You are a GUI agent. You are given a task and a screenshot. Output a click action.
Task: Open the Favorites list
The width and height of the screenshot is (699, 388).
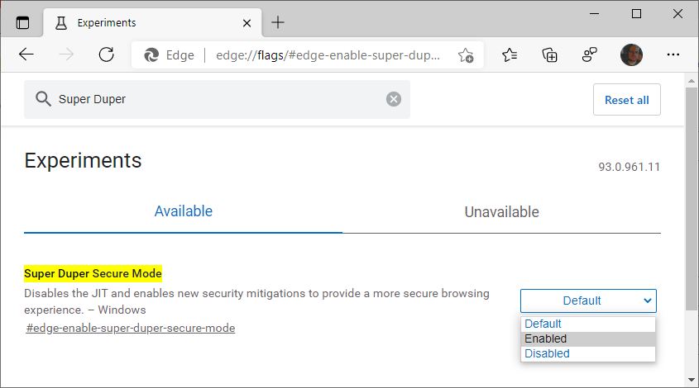point(510,55)
